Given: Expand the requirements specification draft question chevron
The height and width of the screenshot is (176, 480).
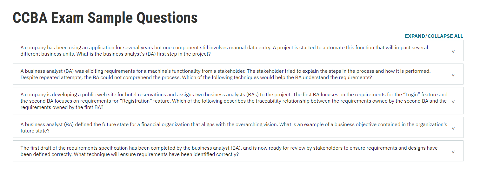Looking at the screenshot, I should coord(453,152).
